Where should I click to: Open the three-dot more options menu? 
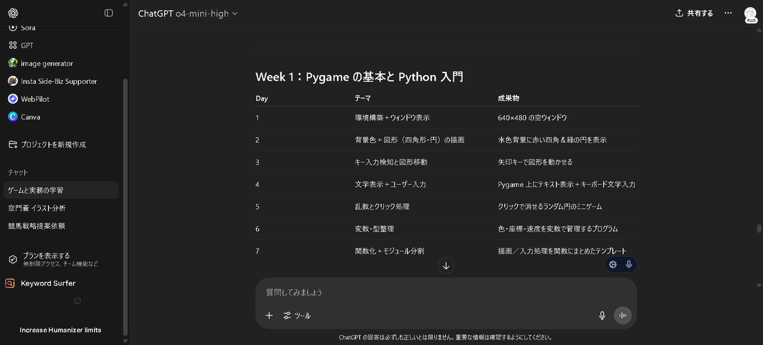coord(728,13)
